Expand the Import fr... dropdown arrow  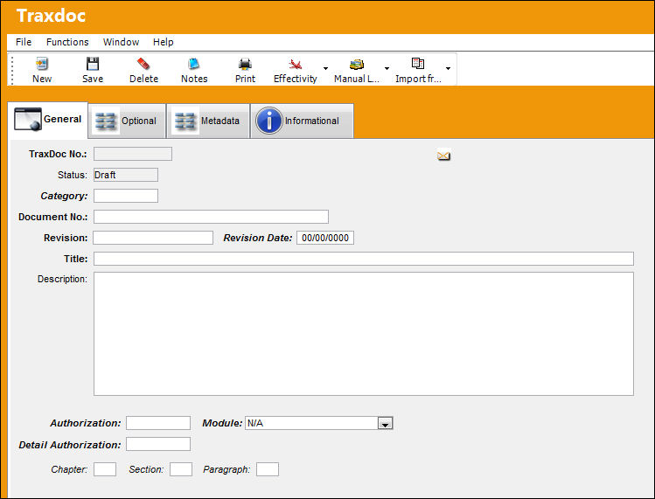coord(448,68)
